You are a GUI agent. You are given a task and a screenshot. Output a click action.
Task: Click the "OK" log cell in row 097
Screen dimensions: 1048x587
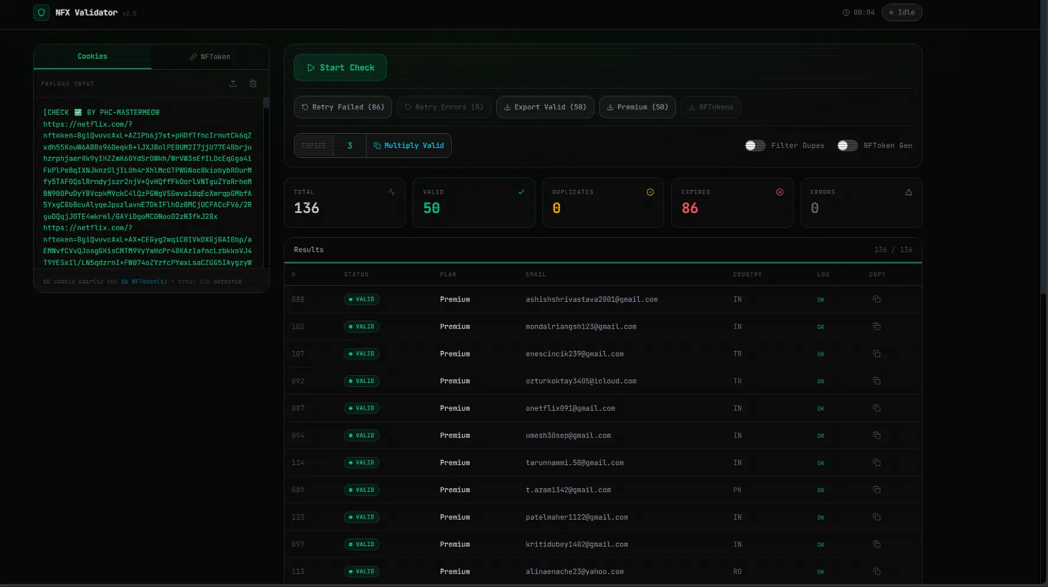[821, 545]
